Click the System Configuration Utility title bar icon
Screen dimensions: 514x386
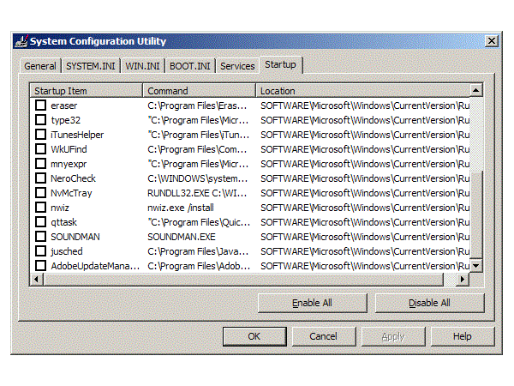click(x=21, y=41)
